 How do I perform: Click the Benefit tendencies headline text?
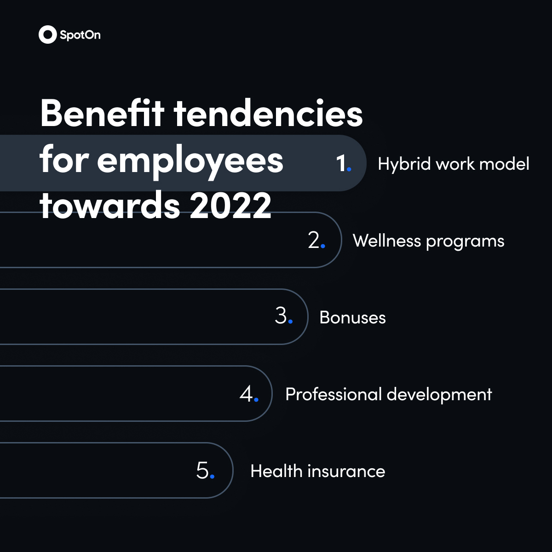coord(201,113)
